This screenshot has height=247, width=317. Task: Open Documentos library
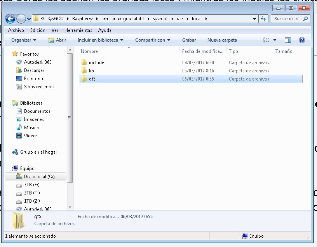(x=37, y=111)
